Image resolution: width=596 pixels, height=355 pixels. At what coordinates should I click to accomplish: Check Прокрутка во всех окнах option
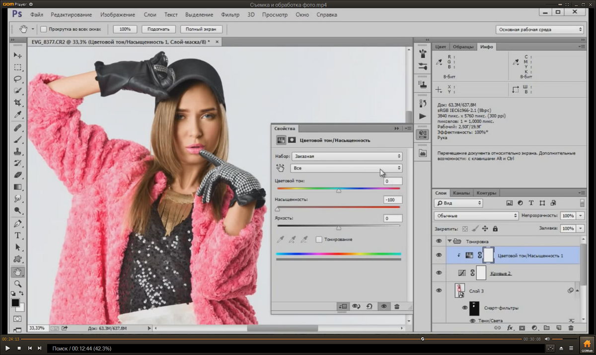click(44, 29)
